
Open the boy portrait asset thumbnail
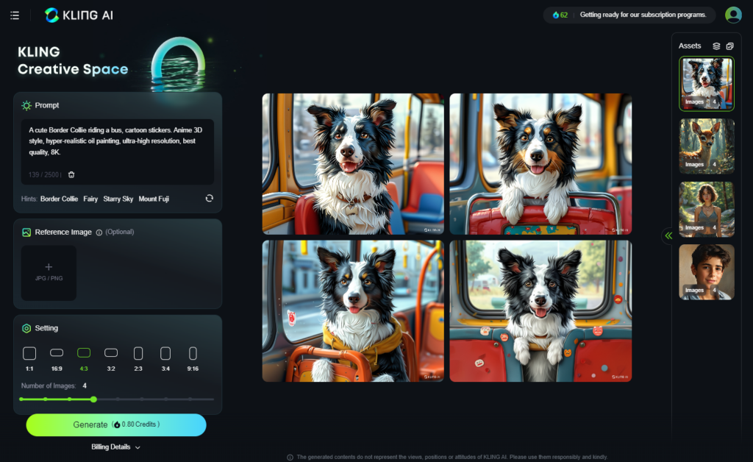tap(707, 272)
